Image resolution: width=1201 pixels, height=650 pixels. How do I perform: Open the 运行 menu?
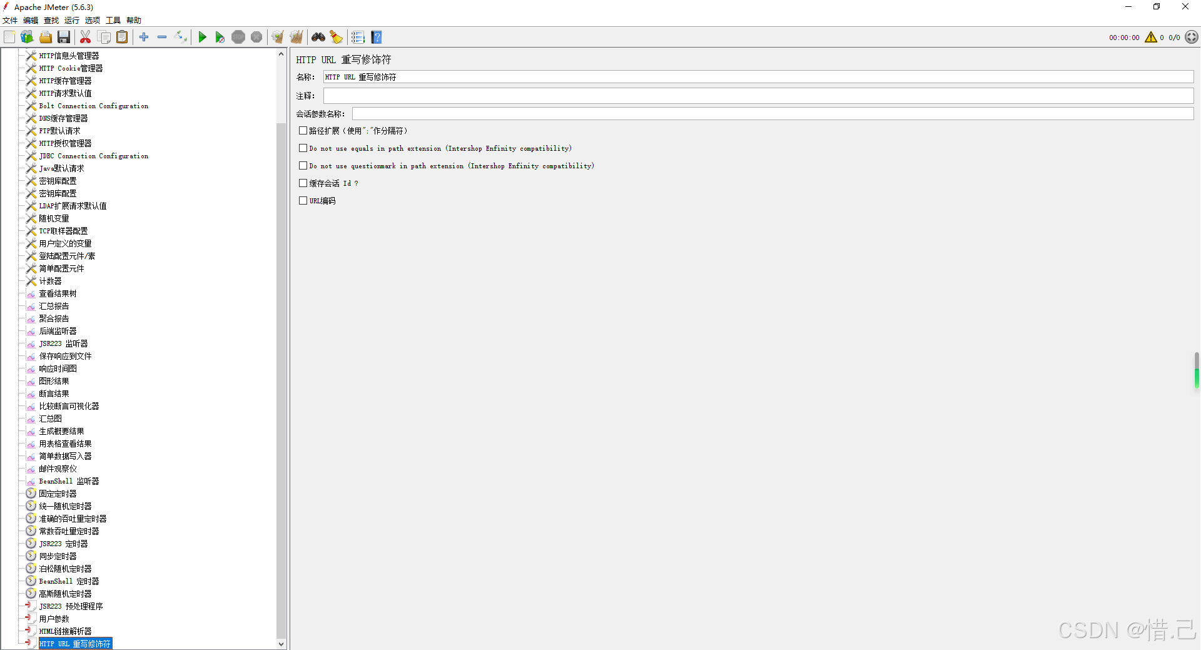pyautogui.click(x=72, y=21)
